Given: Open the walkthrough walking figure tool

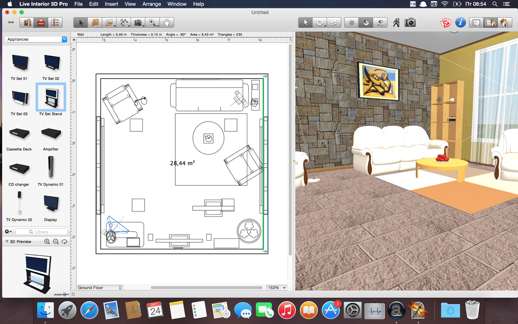Looking at the screenshot, I should coord(396,22).
